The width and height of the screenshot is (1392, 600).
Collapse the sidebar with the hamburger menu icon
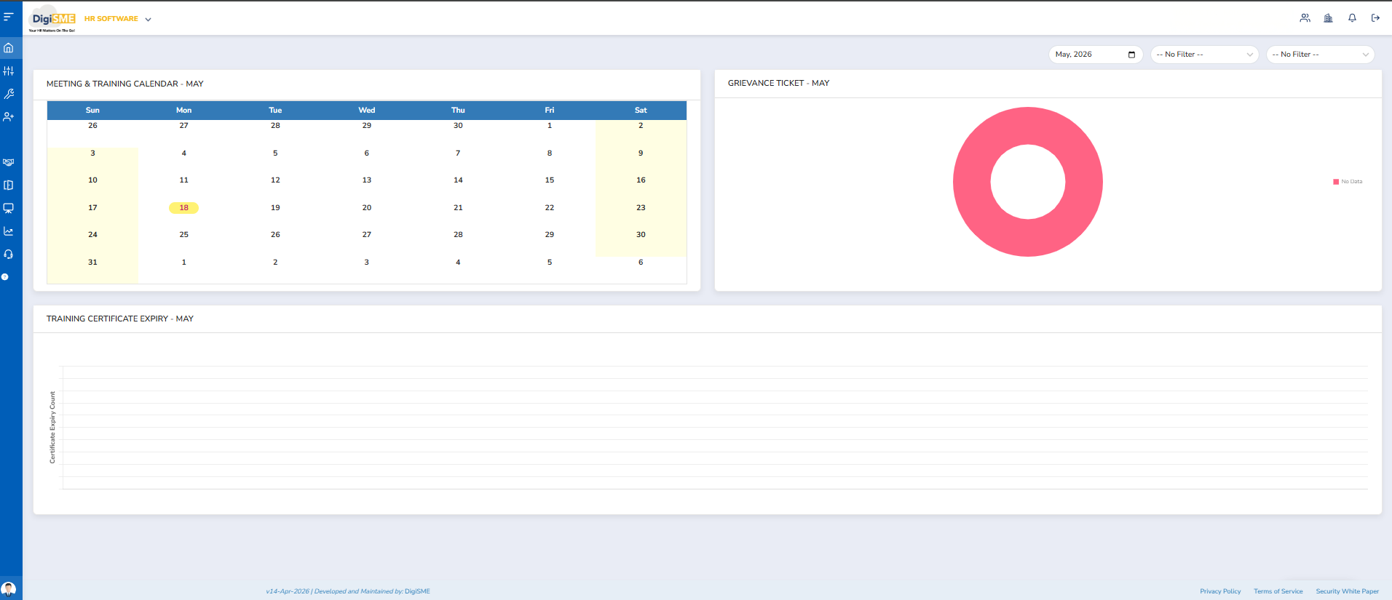(x=9, y=17)
